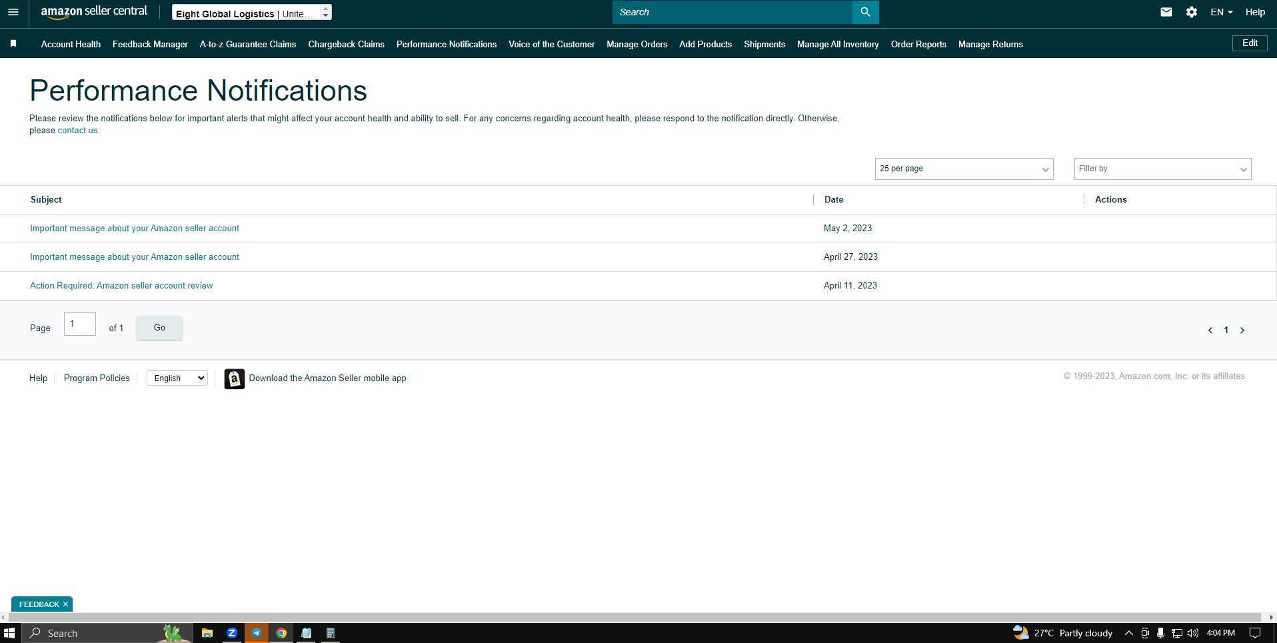Open A-to-z Guarantee Claims
1277x643 pixels.
248,44
